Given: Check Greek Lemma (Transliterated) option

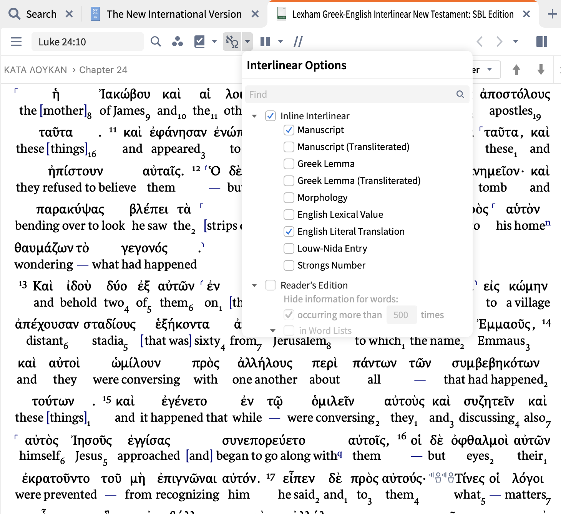Looking at the screenshot, I should [x=289, y=181].
